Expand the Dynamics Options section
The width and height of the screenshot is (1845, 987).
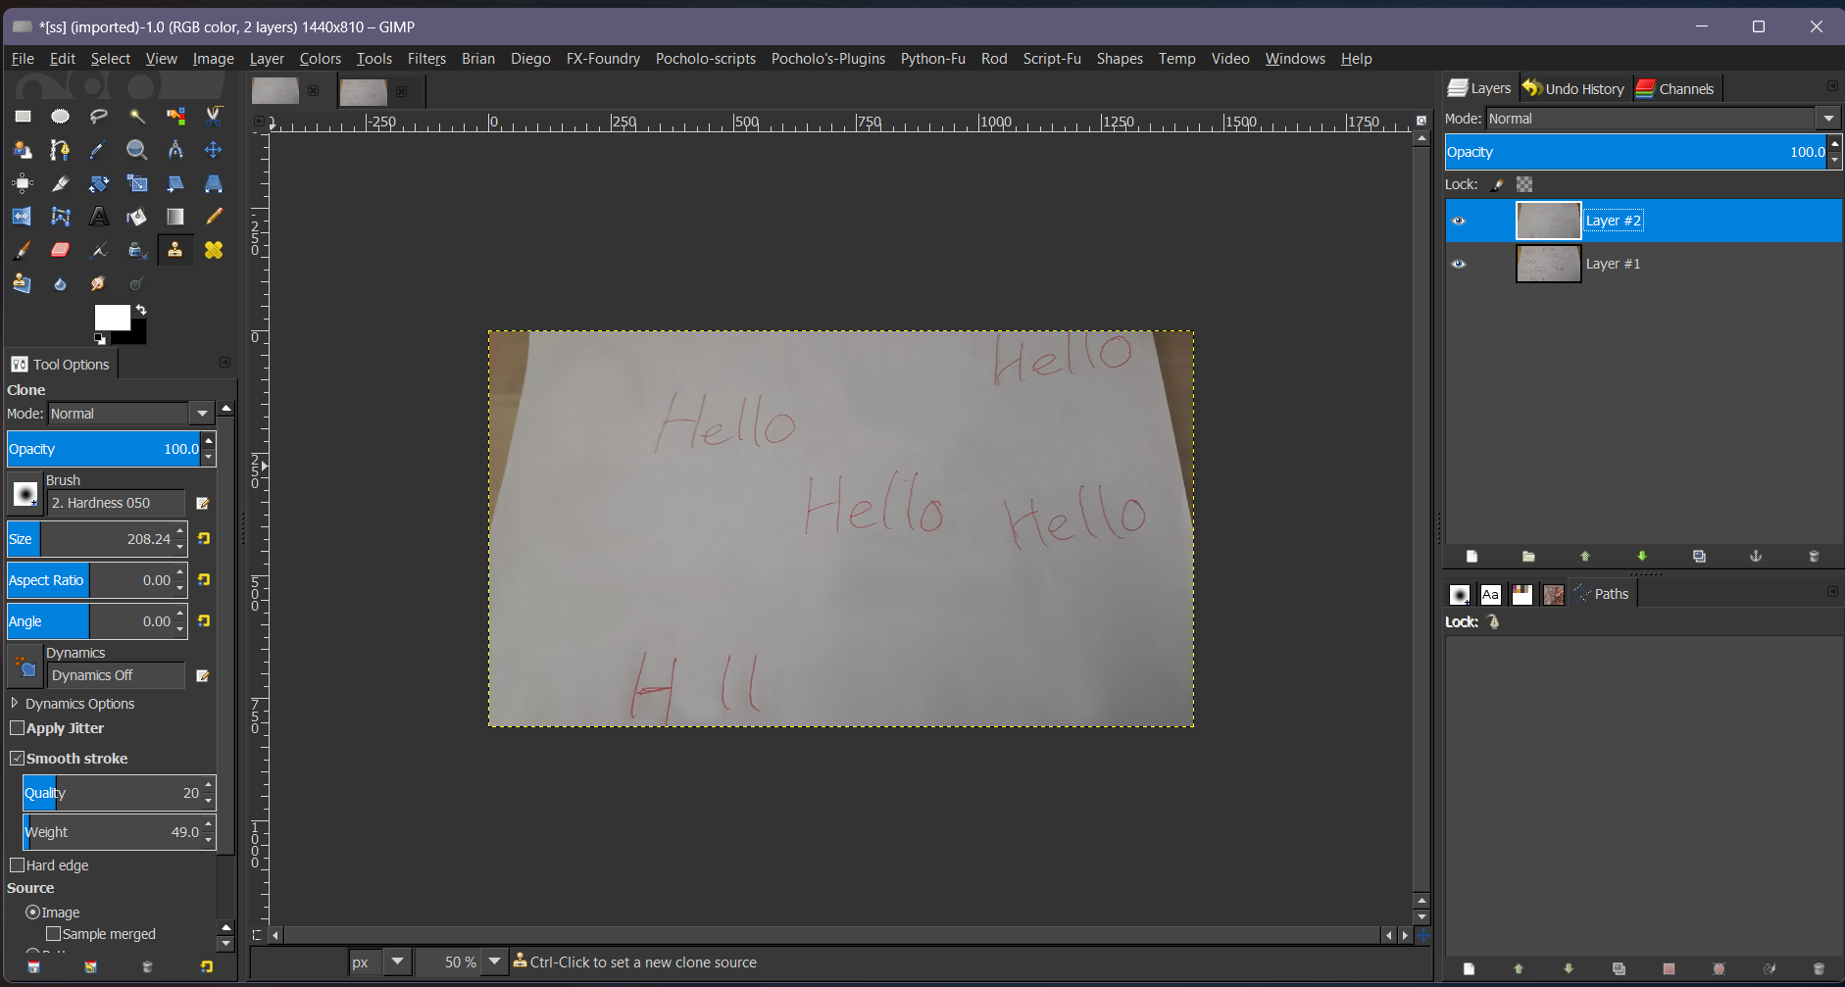pos(15,704)
